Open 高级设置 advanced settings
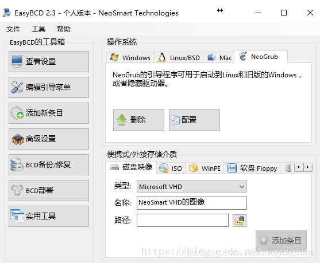The width and height of the screenshot is (320, 263). 49,139
